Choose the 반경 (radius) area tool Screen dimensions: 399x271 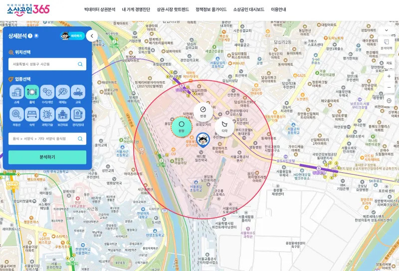pyautogui.click(x=203, y=112)
